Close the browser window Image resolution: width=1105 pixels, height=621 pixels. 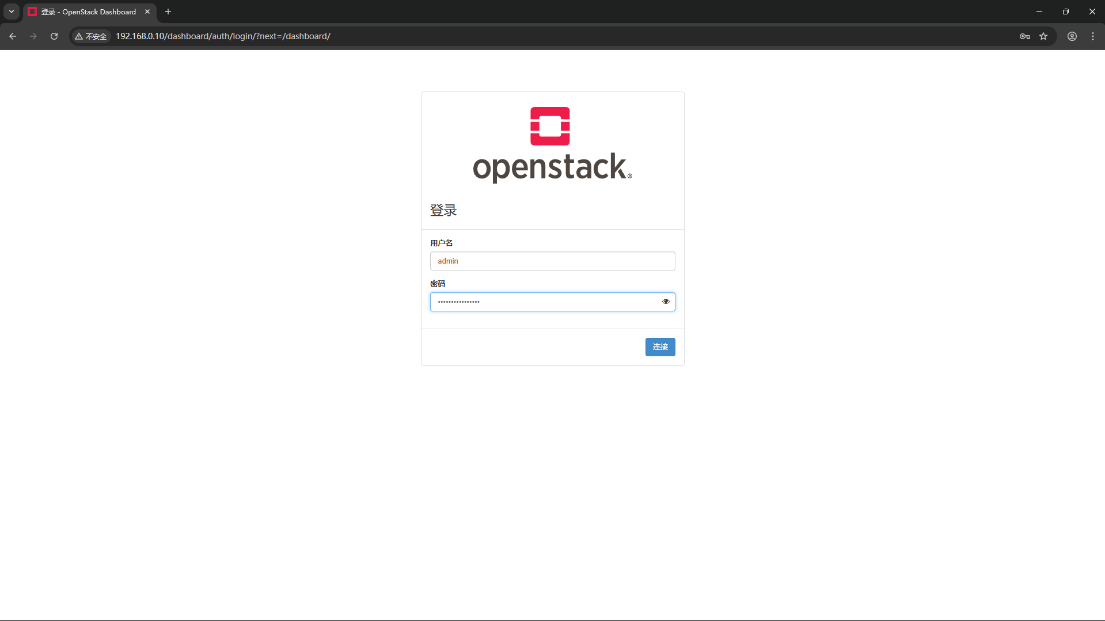1092,12
